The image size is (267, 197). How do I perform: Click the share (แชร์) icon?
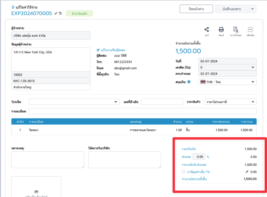[x=207, y=30]
